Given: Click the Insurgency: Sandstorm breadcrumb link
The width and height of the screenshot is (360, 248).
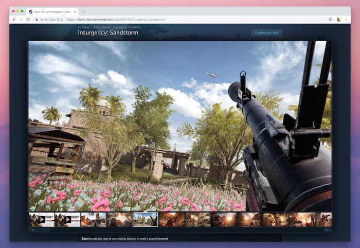Looking at the screenshot, I should click(127, 27).
